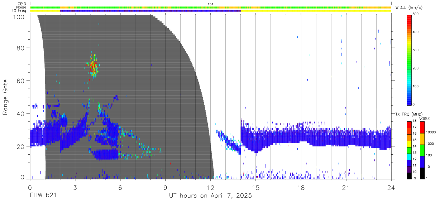Click the Noise row label at top left
The height and width of the screenshot is (203, 440).
click(21, 7)
